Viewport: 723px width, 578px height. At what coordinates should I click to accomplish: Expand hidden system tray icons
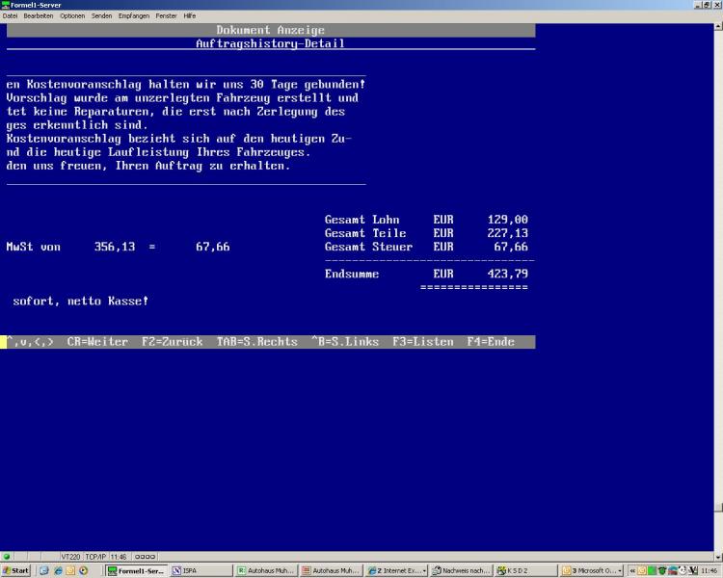pyautogui.click(x=632, y=570)
